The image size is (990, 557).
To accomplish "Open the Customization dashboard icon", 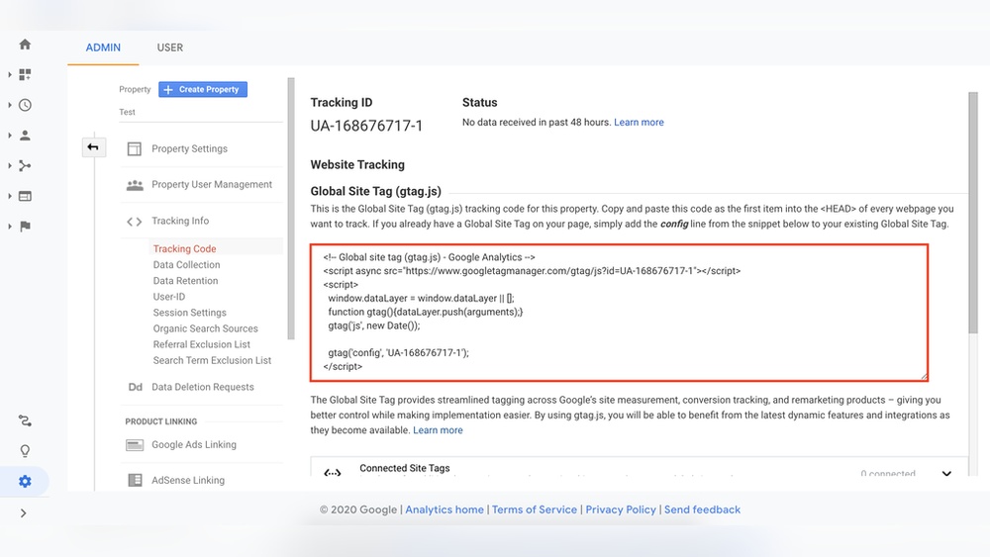I will [25, 74].
